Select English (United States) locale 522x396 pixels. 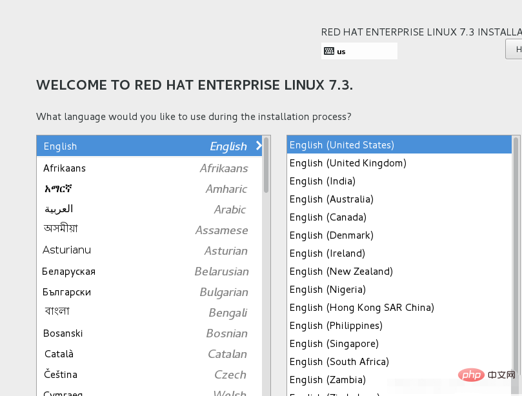(399, 144)
